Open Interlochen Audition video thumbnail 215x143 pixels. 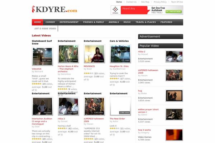pyautogui.click(x=43, y=106)
